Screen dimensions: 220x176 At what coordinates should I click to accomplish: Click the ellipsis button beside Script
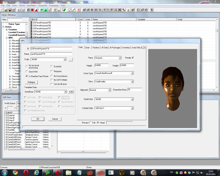pyautogui.click(x=70, y=60)
